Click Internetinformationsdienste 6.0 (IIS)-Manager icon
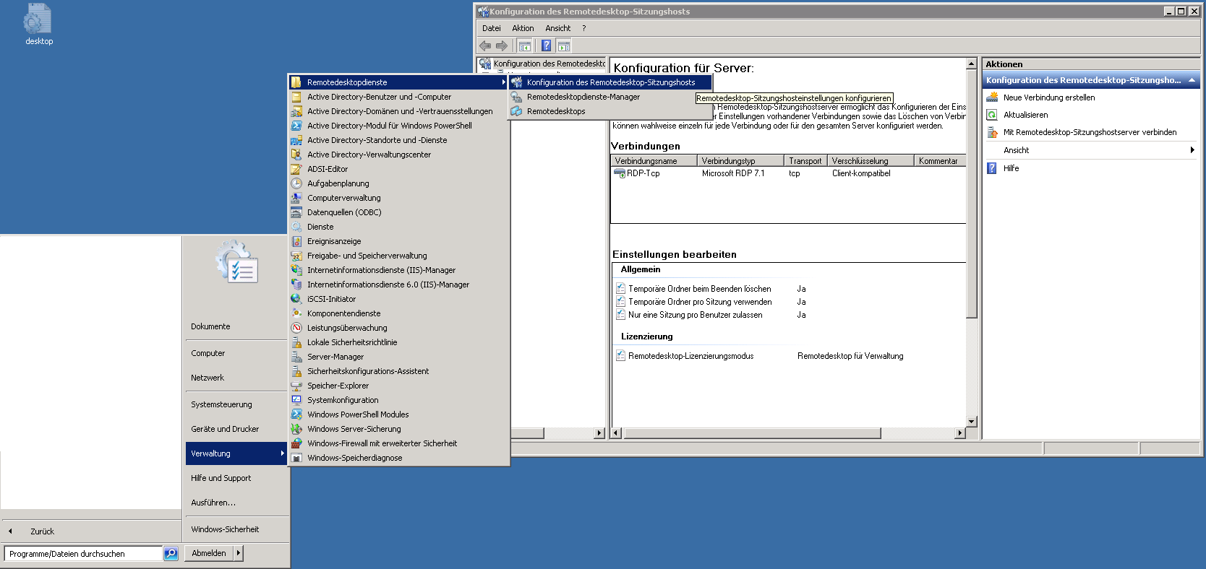The height and width of the screenshot is (569, 1206). pyautogui.click(x=296, y=284)
